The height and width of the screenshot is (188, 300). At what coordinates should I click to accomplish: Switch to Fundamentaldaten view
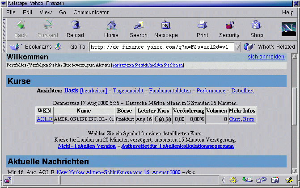(x=170, y=91)
